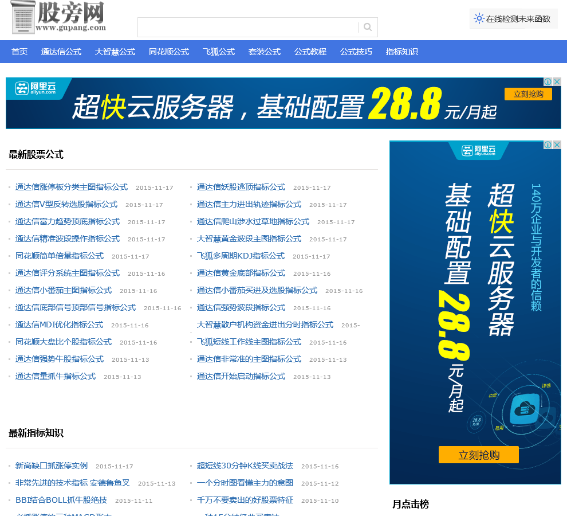Click 立刻抢购 button in sidebar ad

479,455
